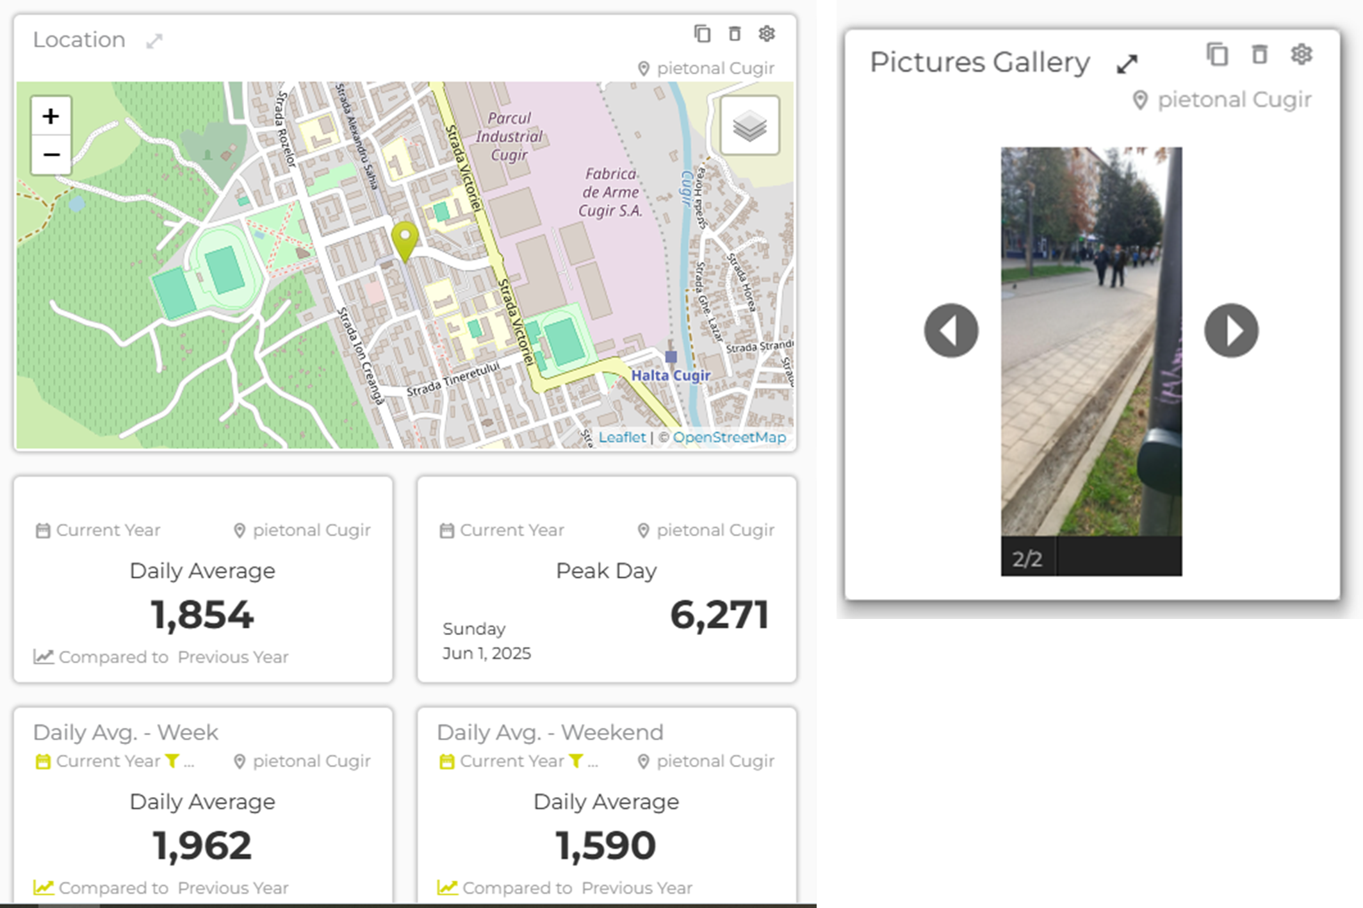Click Current Year in Peak Day widget
Image resolution: width=1363 pixels, height=908 pixels.
point(511,530)
